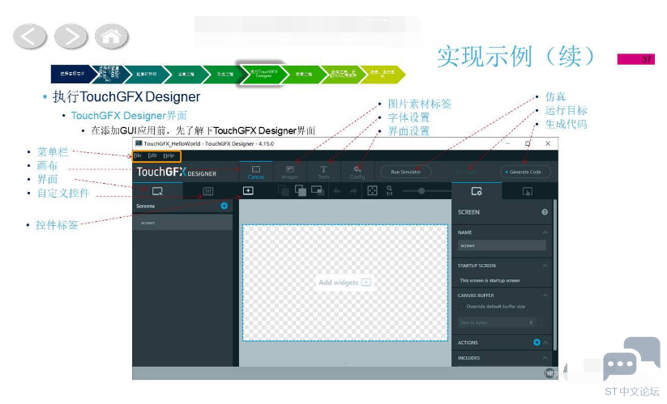Collapse the CANVAS BUFFER section
The height and width of the screenshot is (404, 667).
tap(545, 296)
